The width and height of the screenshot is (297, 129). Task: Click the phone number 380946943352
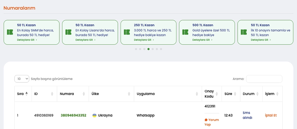pyautogui.click(x=73, y=115)
